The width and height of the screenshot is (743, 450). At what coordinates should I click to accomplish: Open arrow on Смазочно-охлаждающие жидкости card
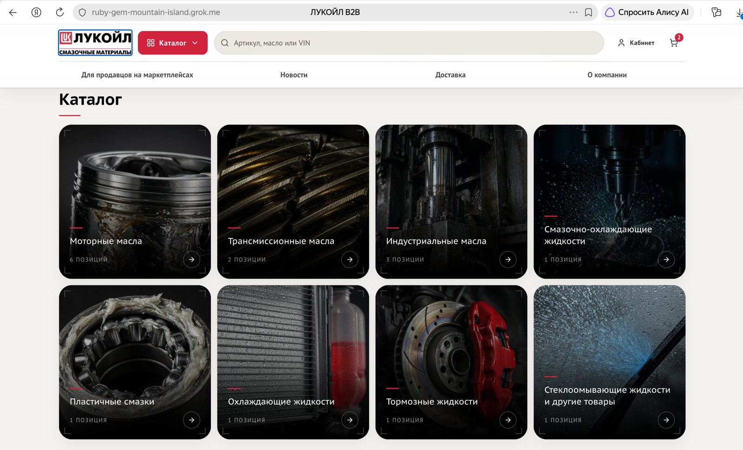(666, 259)
